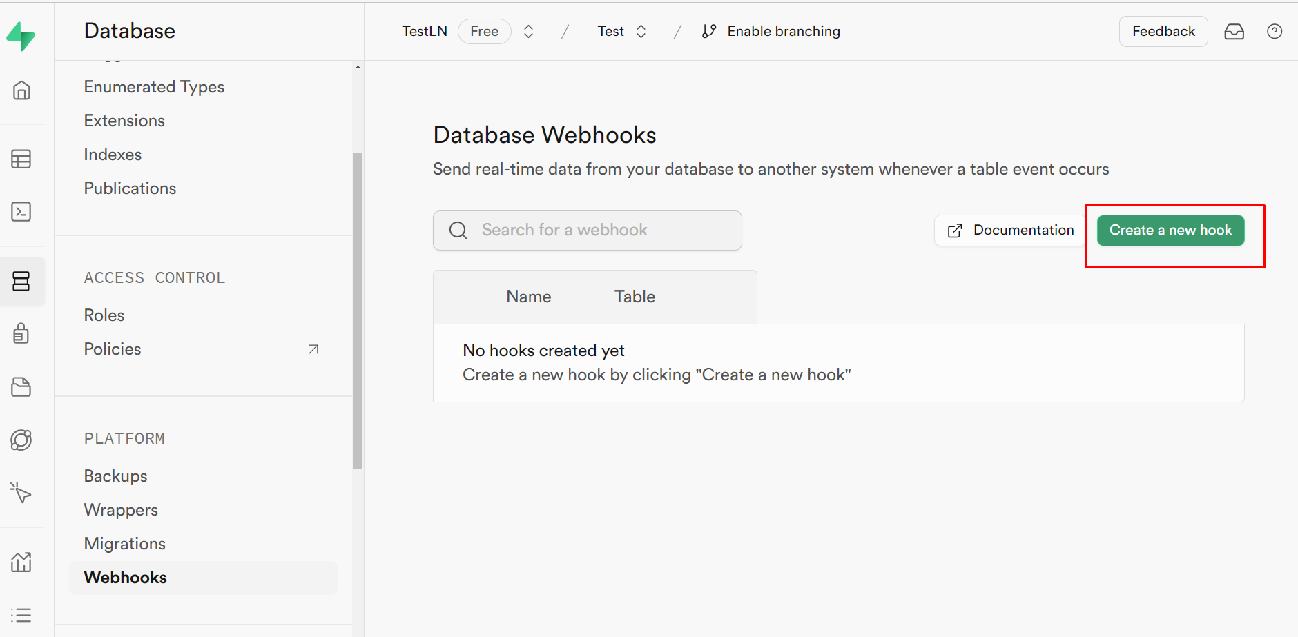The image size is (1298, 637).
Task: Click Enable branching
Action: (771, 32)
